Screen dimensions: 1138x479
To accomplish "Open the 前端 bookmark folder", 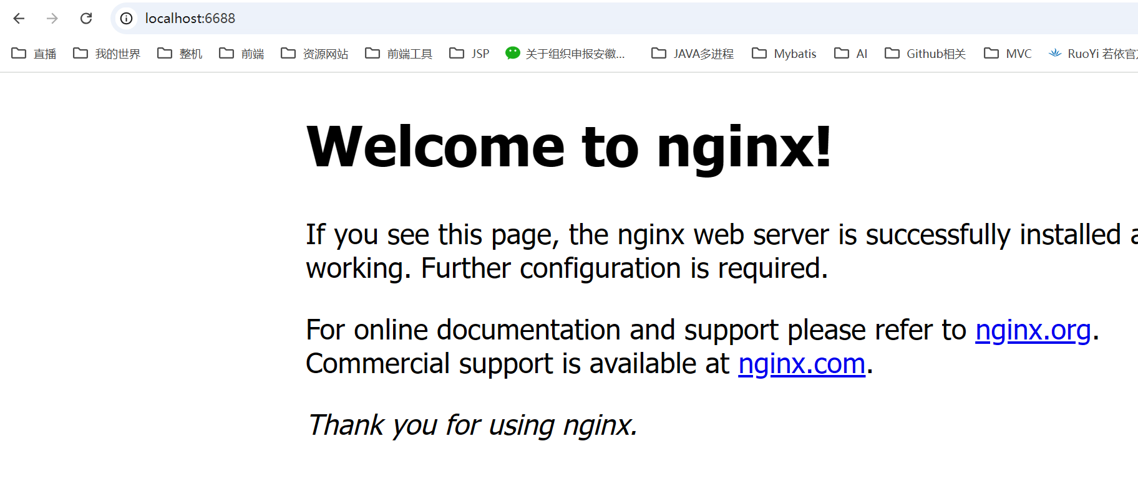I will pyautogui.click(x=242, y=54).
